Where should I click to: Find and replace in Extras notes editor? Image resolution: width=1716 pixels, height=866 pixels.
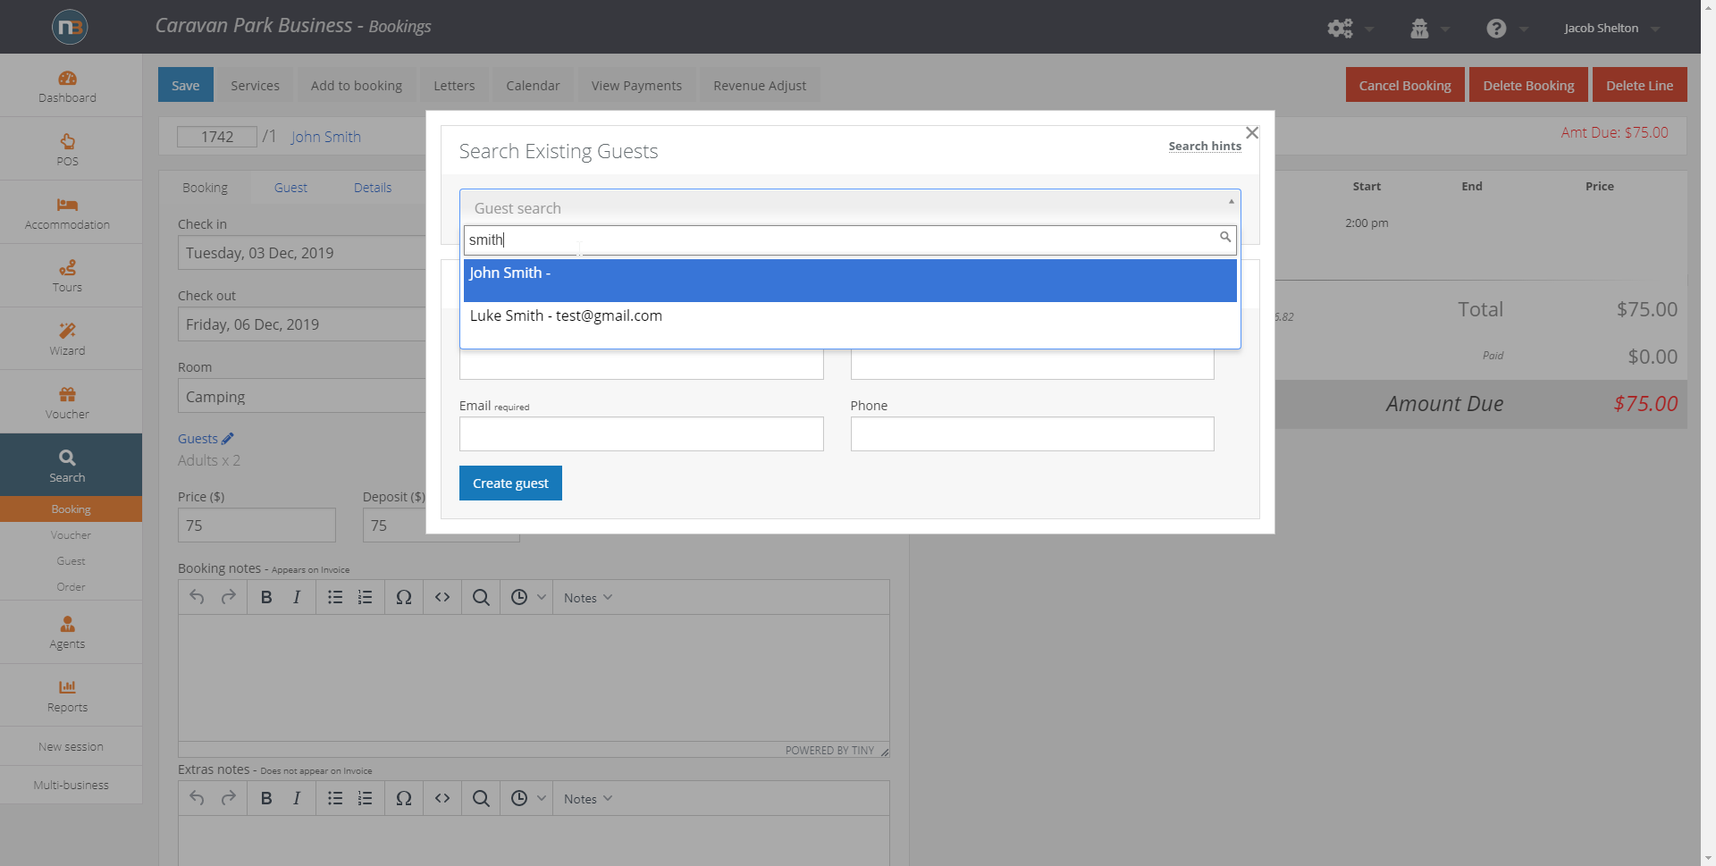pyautogui.click(x=481, y=798)
